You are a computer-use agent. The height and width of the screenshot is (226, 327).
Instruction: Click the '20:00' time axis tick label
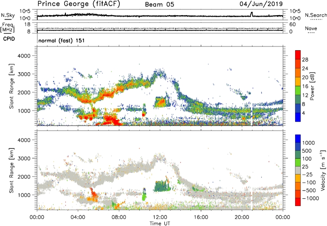point(242,217)
